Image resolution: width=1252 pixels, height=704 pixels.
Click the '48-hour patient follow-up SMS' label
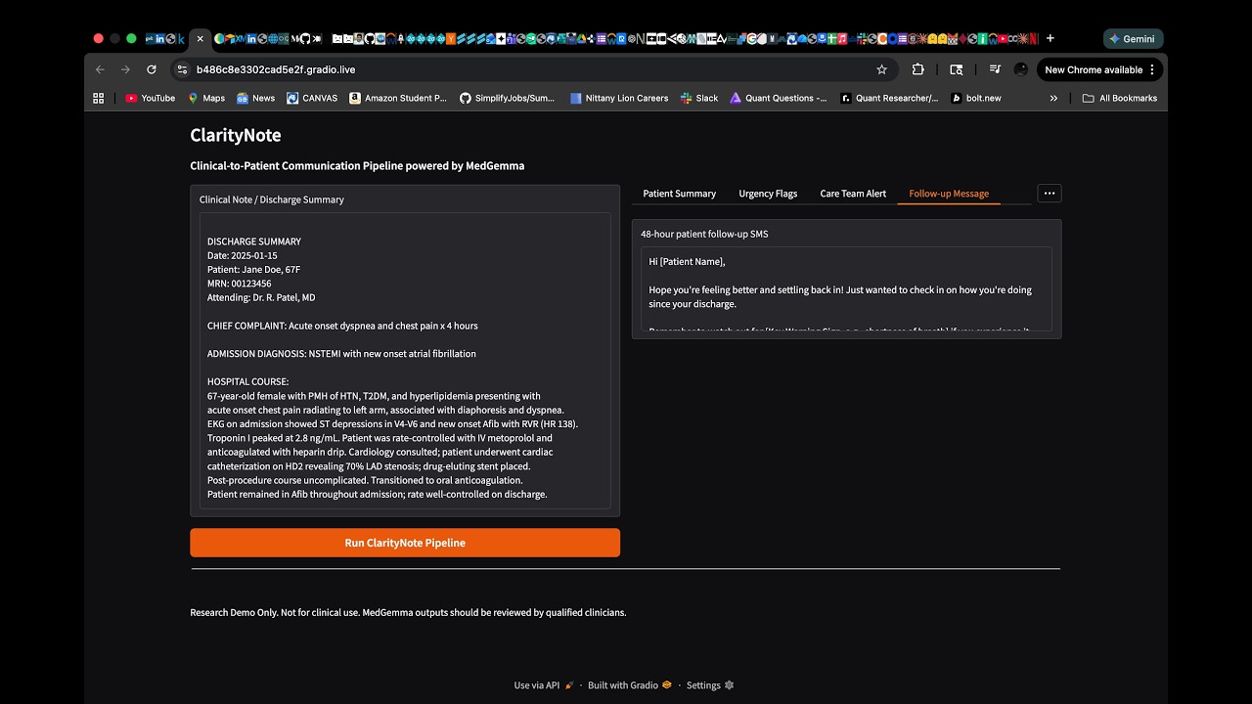[704, 235]
